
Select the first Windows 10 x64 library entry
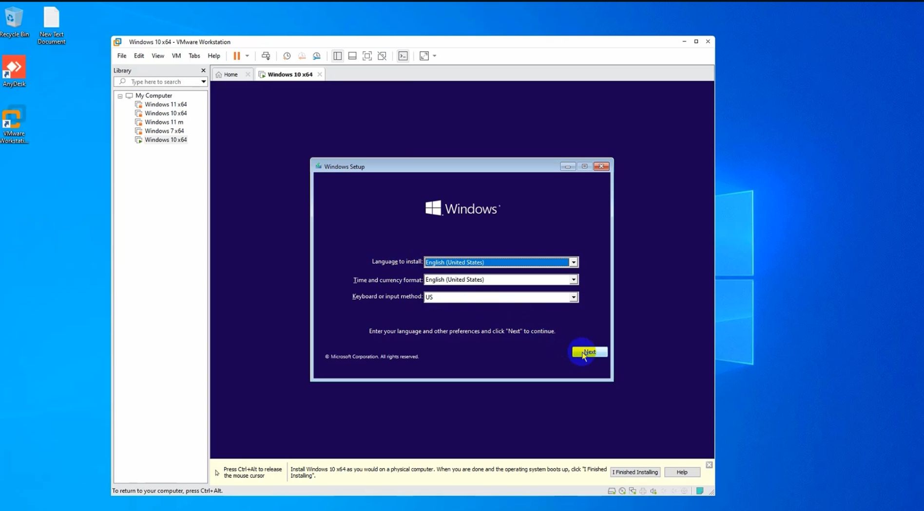tap(165, 113)
